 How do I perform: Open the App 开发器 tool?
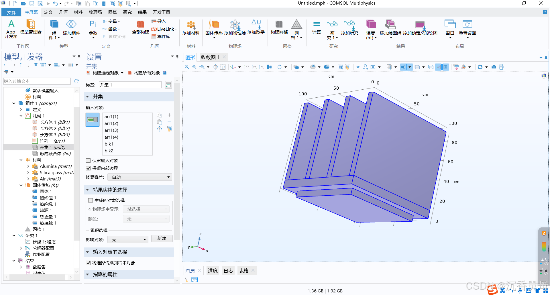click(11, 29)
